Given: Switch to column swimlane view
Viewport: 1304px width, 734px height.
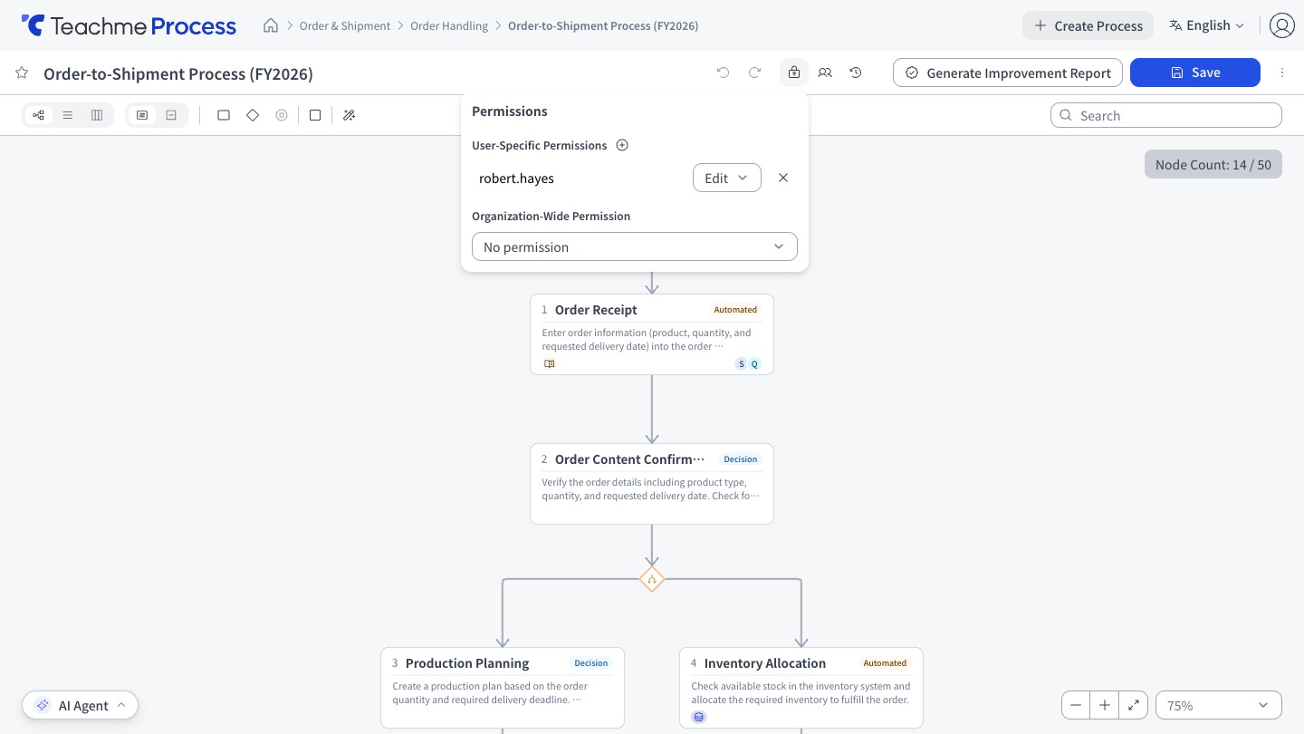Looking at the screenshot, I should pyautogui.click(x=97, y=115).
